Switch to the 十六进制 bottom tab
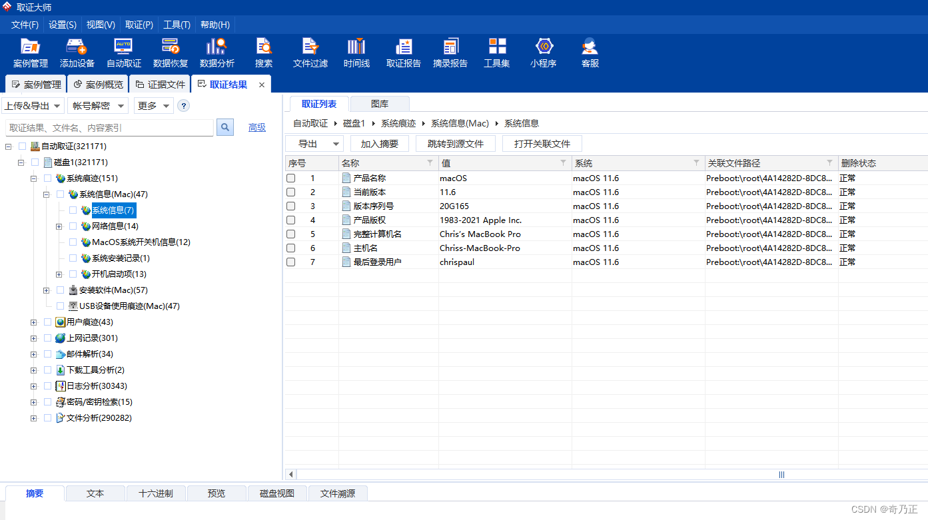928x520 pixels. coord(156,493)
